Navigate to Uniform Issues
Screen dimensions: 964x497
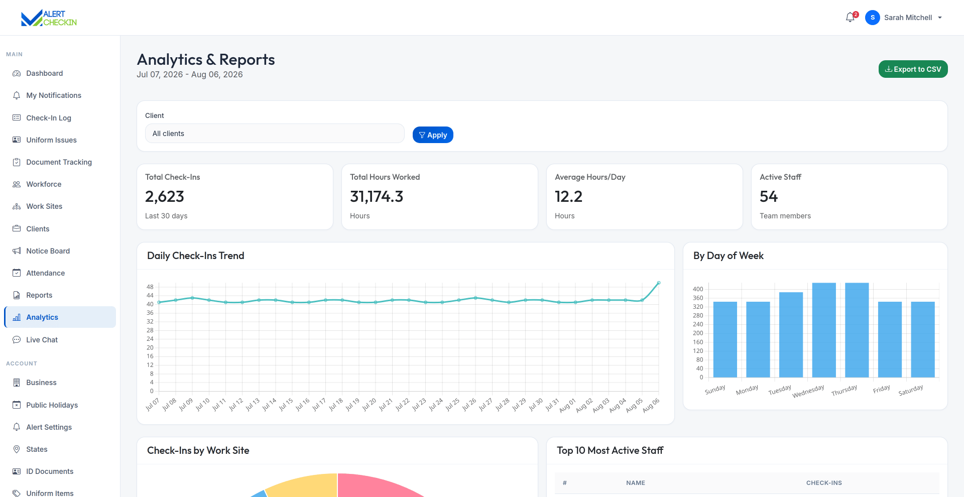pyautogui.click(x=60, y=140)
